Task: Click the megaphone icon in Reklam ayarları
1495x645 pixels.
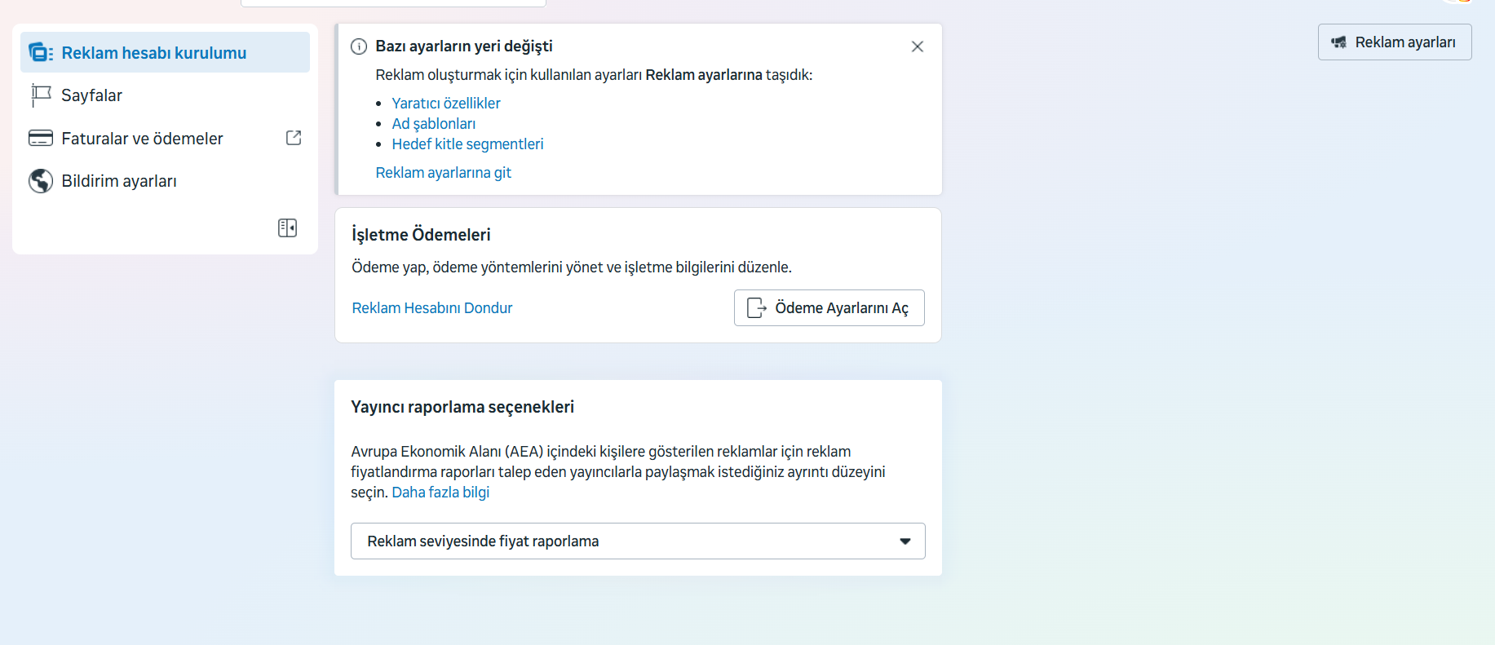Action: tap(1338, 42)
